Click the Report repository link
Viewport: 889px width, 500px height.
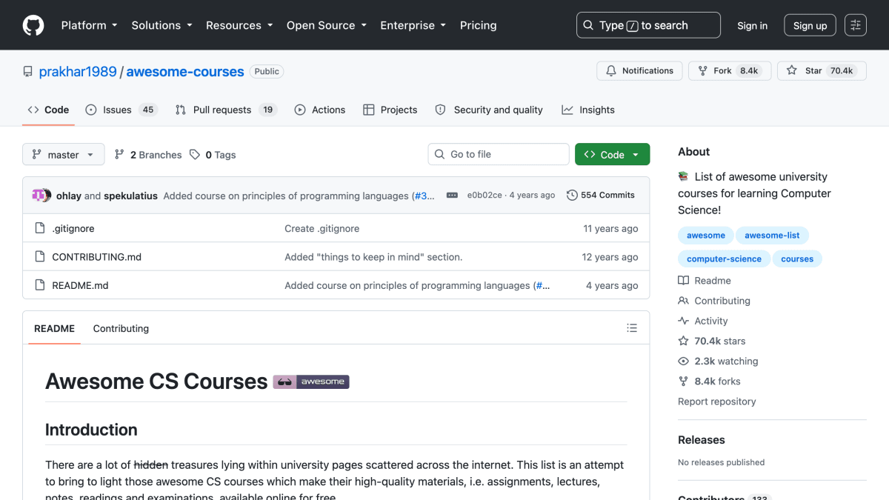pos(717,401)
